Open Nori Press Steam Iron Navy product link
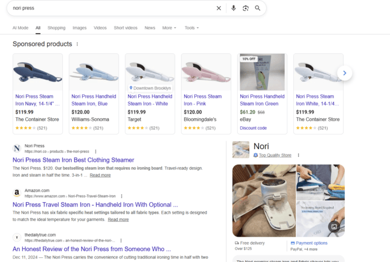Image resolution: width=390 pixels, height=262 pixels. click(x=37, y=100)
